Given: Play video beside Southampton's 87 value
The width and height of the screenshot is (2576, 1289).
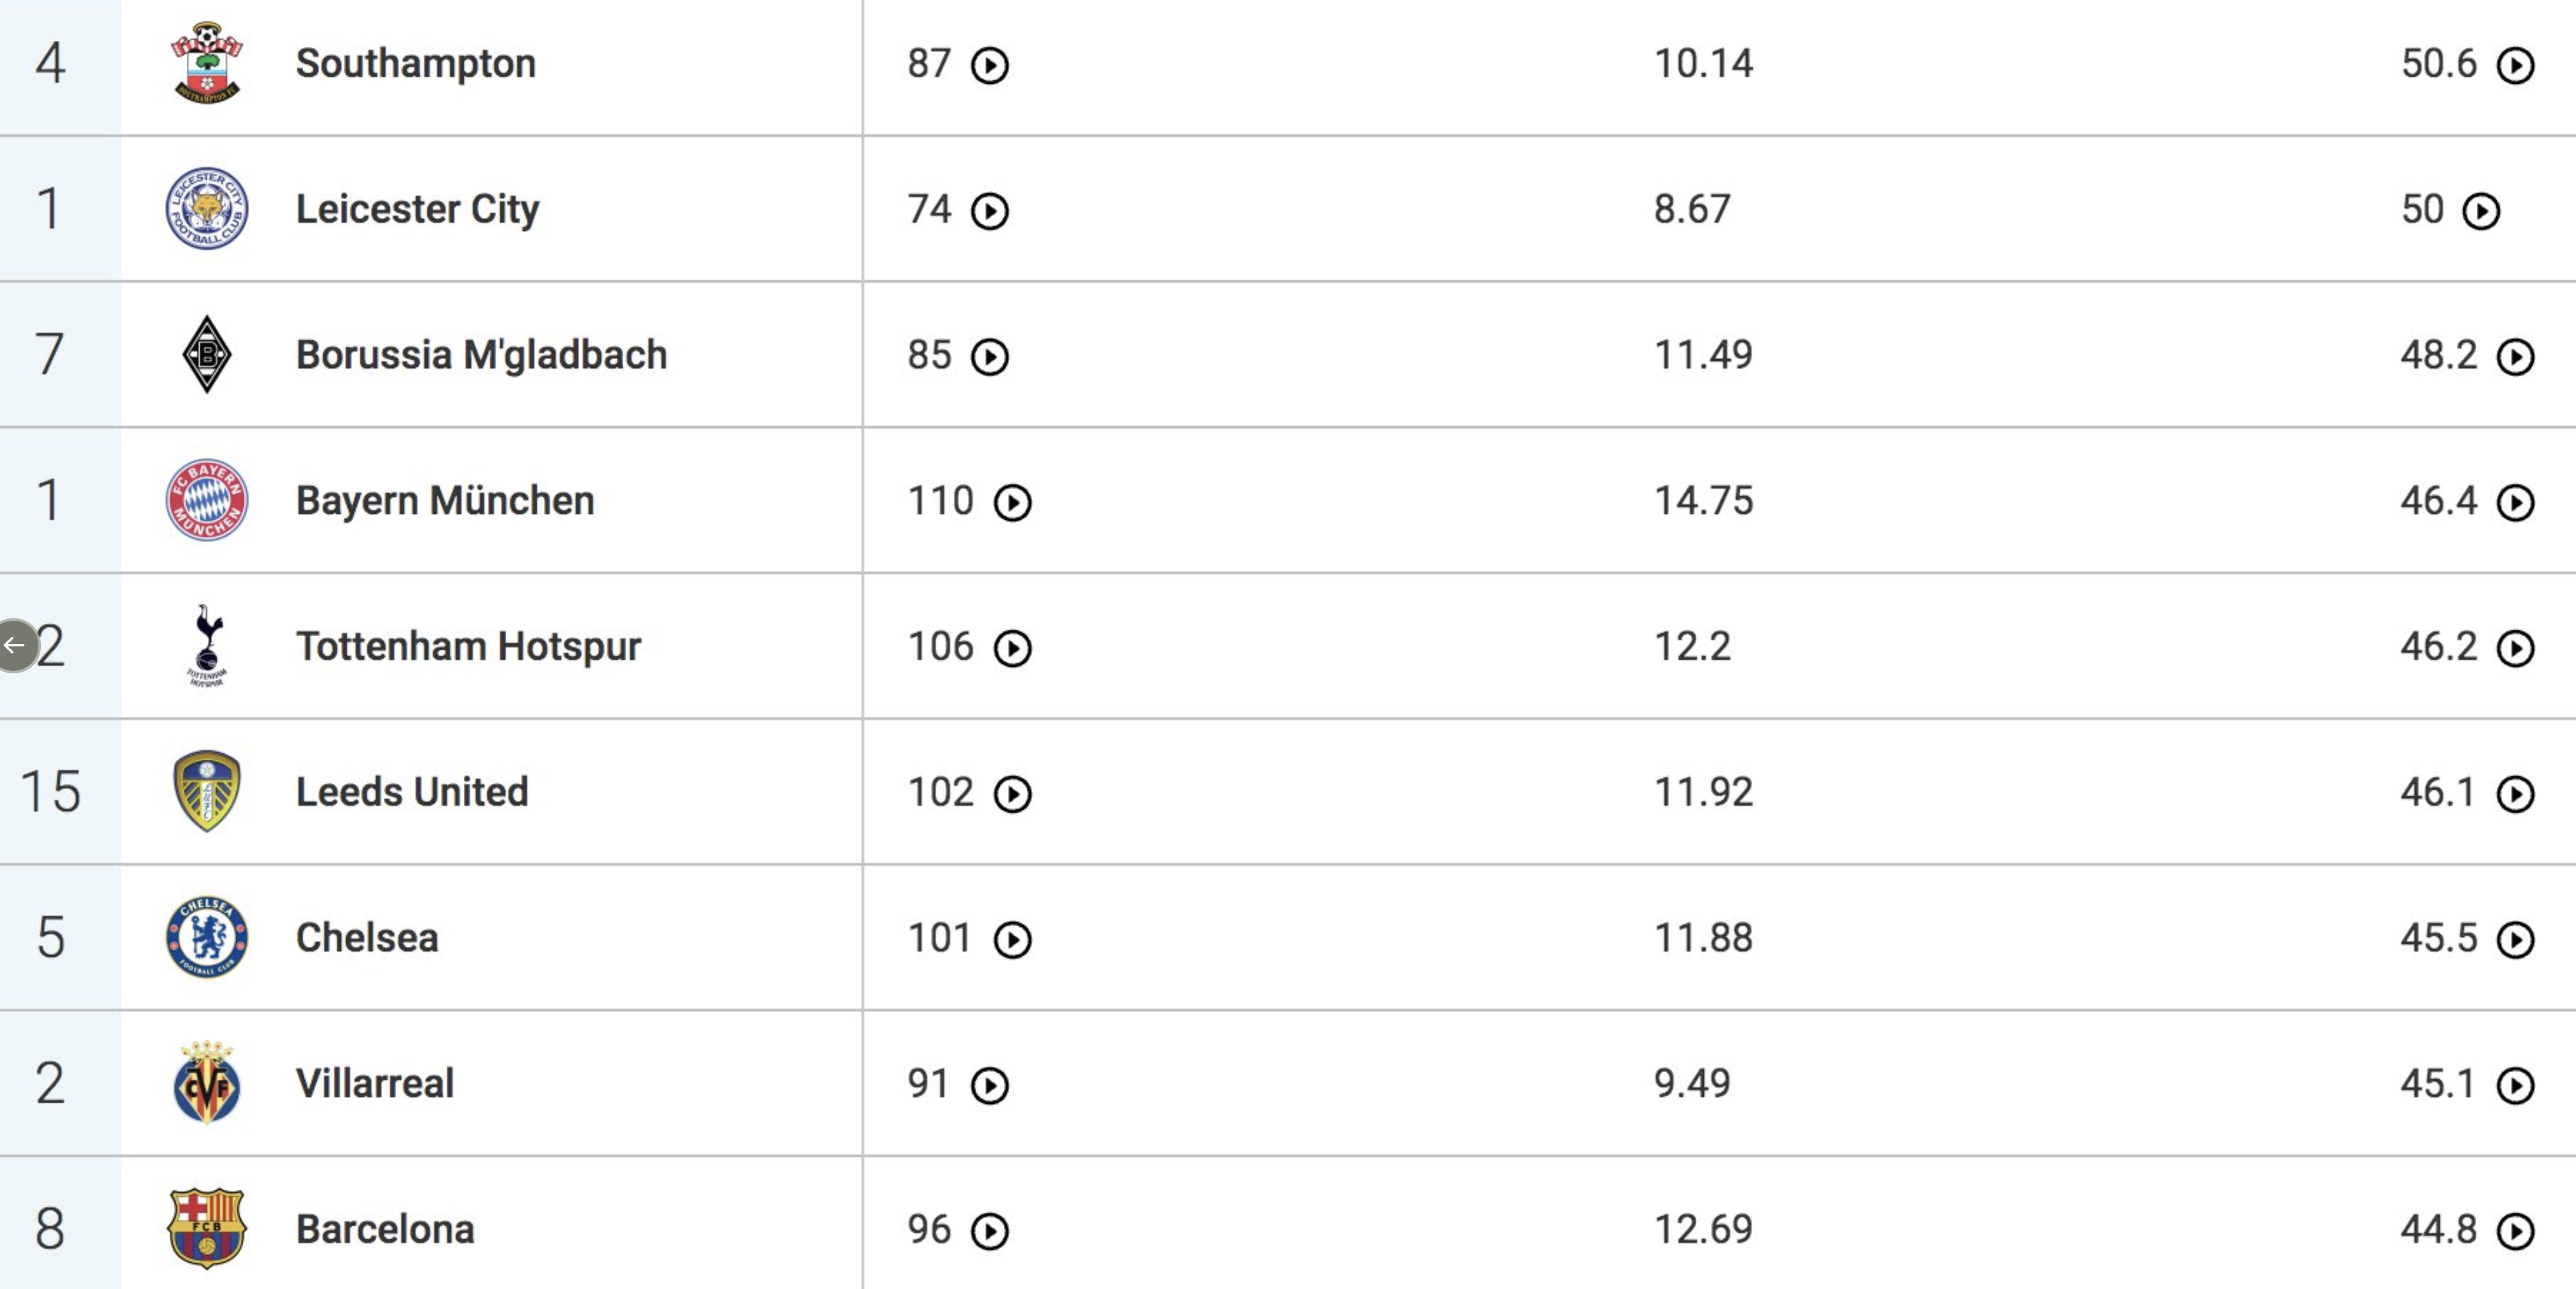Looking at the screenshot, I should (x=990, y=66).
